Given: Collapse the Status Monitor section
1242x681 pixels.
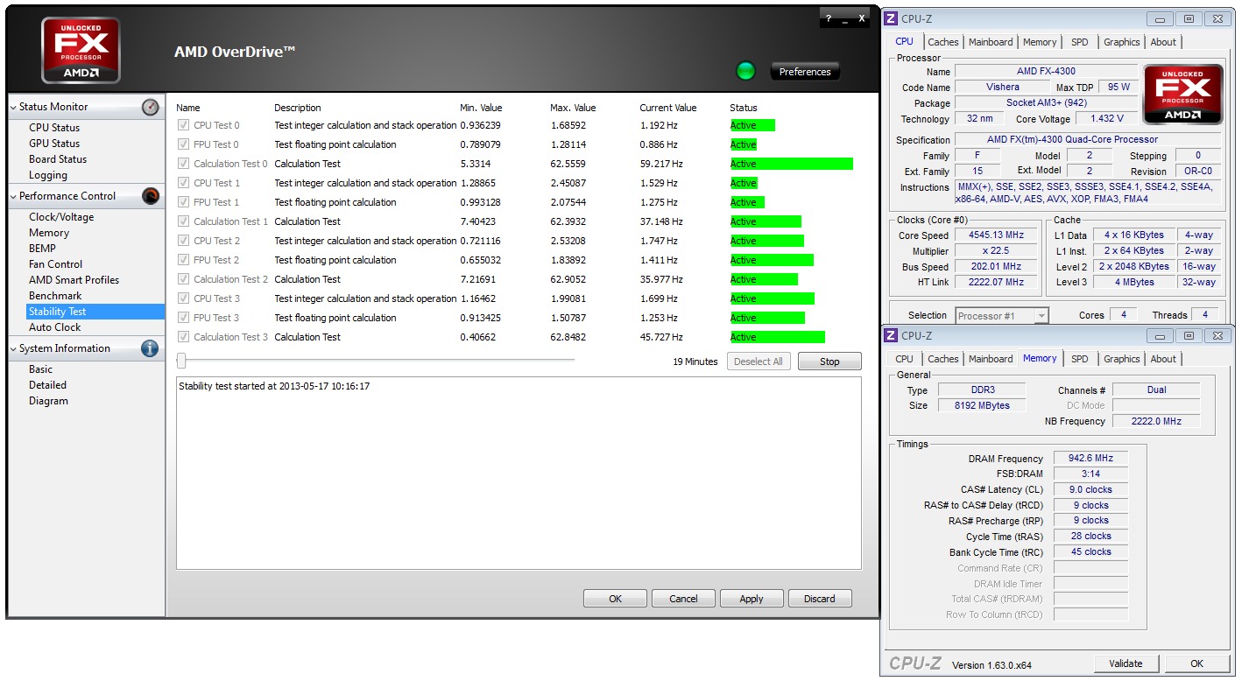Looking at the screenshot, I should (14, 107).
